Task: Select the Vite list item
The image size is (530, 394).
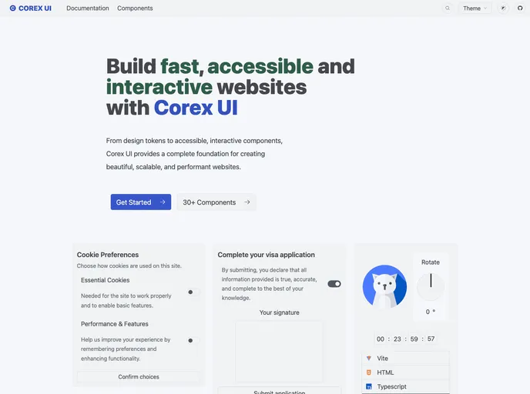Action: tap(406, 358)
